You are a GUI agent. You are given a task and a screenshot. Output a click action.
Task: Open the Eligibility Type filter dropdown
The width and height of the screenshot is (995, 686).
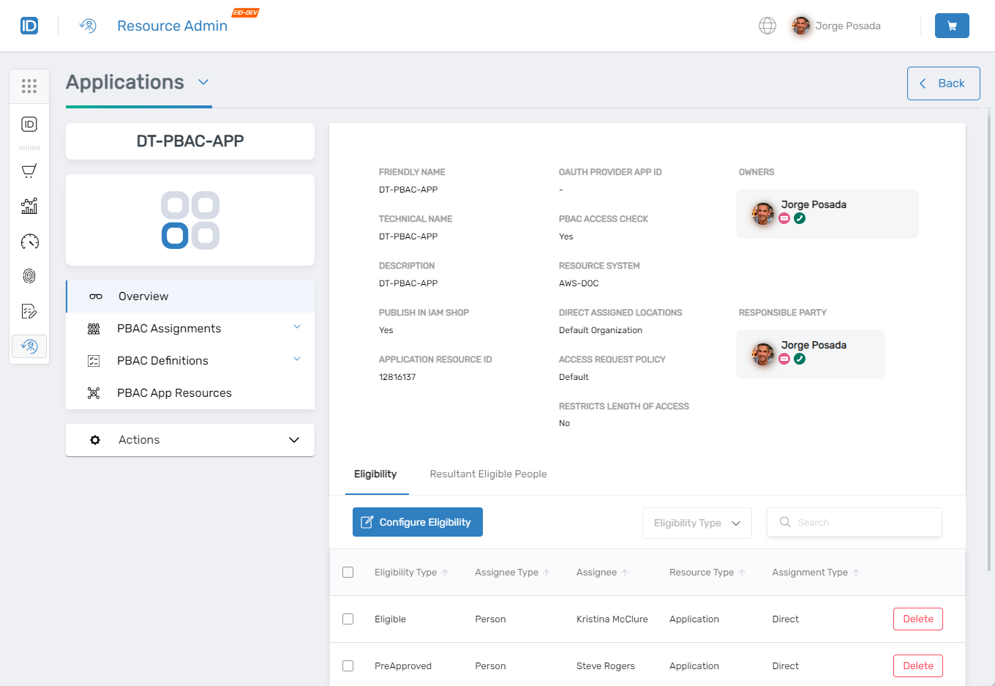click(x=696, y=522)
